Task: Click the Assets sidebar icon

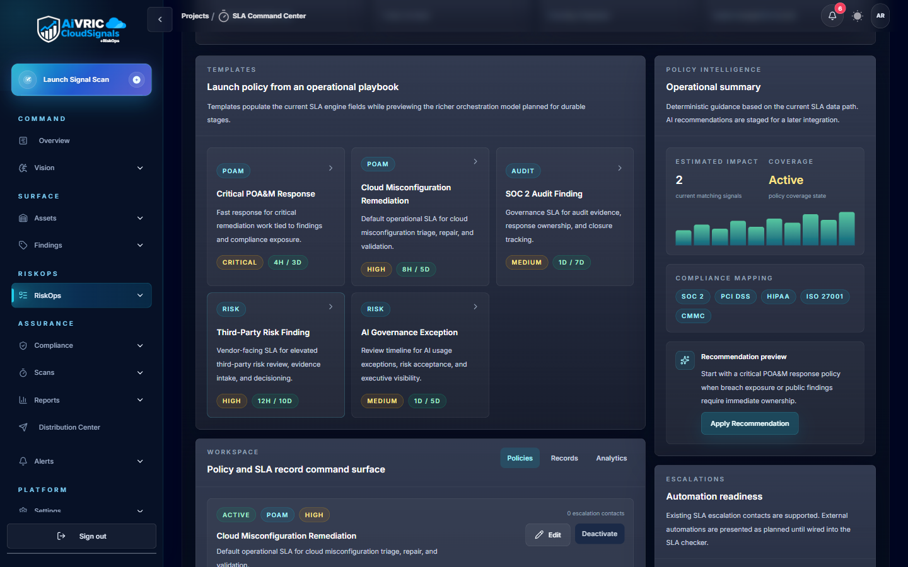Action: (x=23, y=218)
